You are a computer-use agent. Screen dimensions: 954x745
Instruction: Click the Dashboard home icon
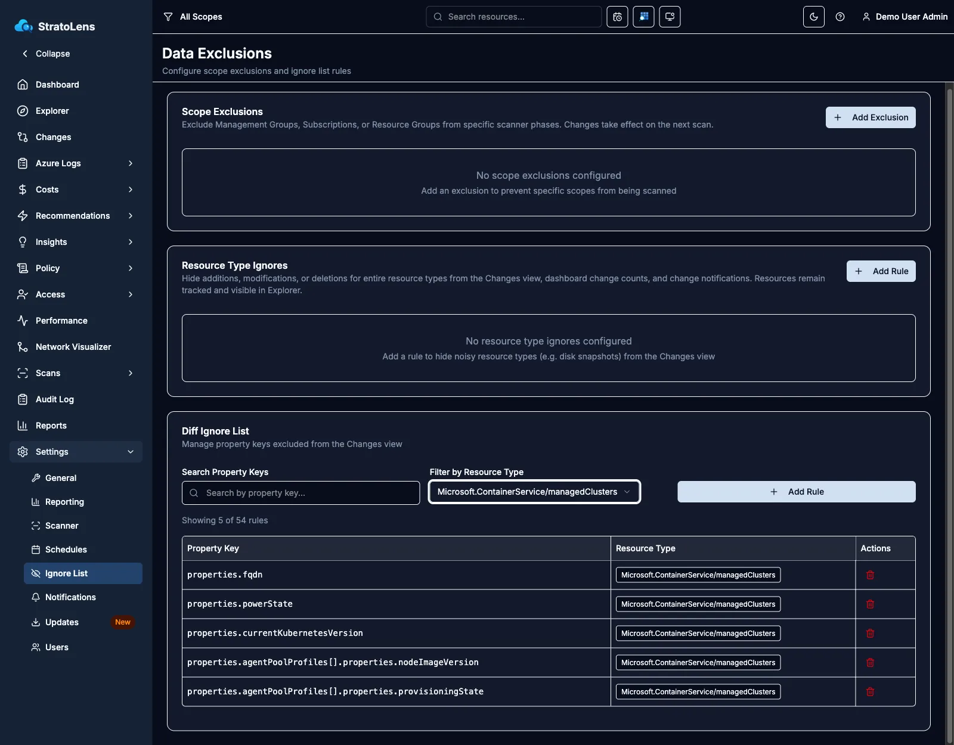click(x=23, y=85)
